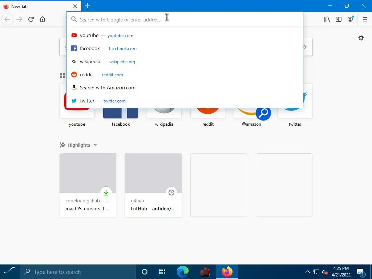Viewport: 372px width, 279px height.
Task: Open the Firefox home page icon
Action: [x=43, y=19]
